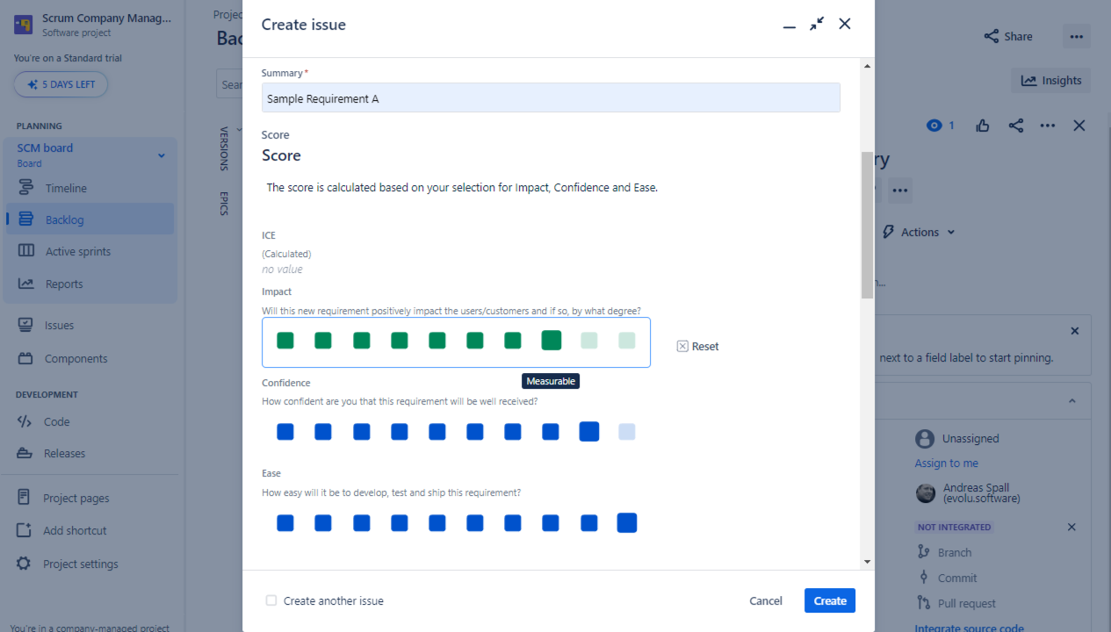Image resolution: width=1111 pixels, height=632 pixels.
Task: Select the tenth Confidence rating square
Action: click(x=626, y=432)
